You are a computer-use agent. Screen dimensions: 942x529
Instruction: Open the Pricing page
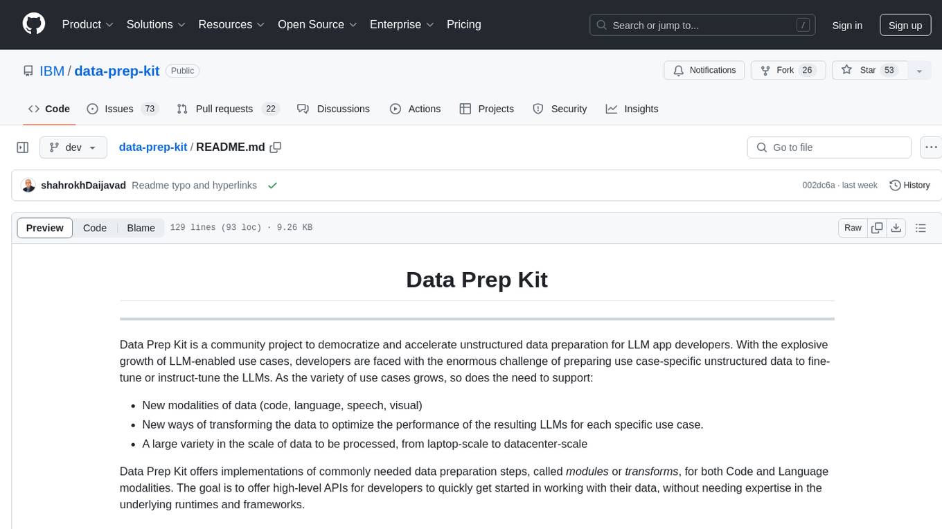click(464, 24)
